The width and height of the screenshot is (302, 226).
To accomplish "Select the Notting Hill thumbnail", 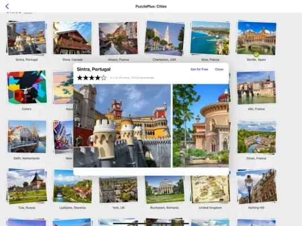I will click(256, 186).
